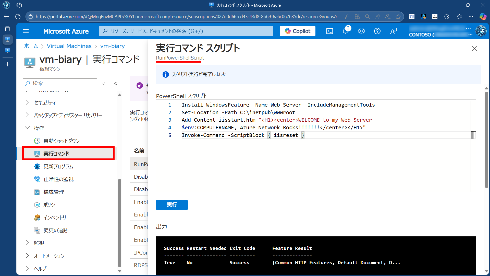
Task: Select 更新プログラム menu item
Action: pyautogui.click(x=58, y=166)
